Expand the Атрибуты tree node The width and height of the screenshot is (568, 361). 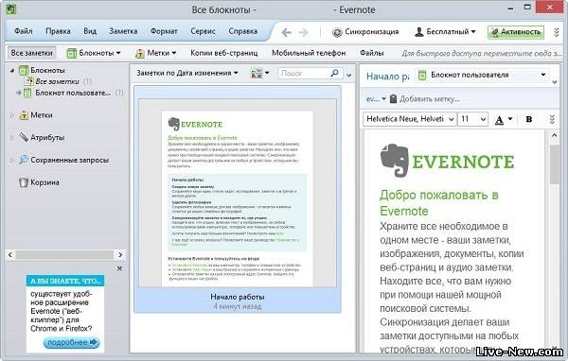(x=12, y=138)
